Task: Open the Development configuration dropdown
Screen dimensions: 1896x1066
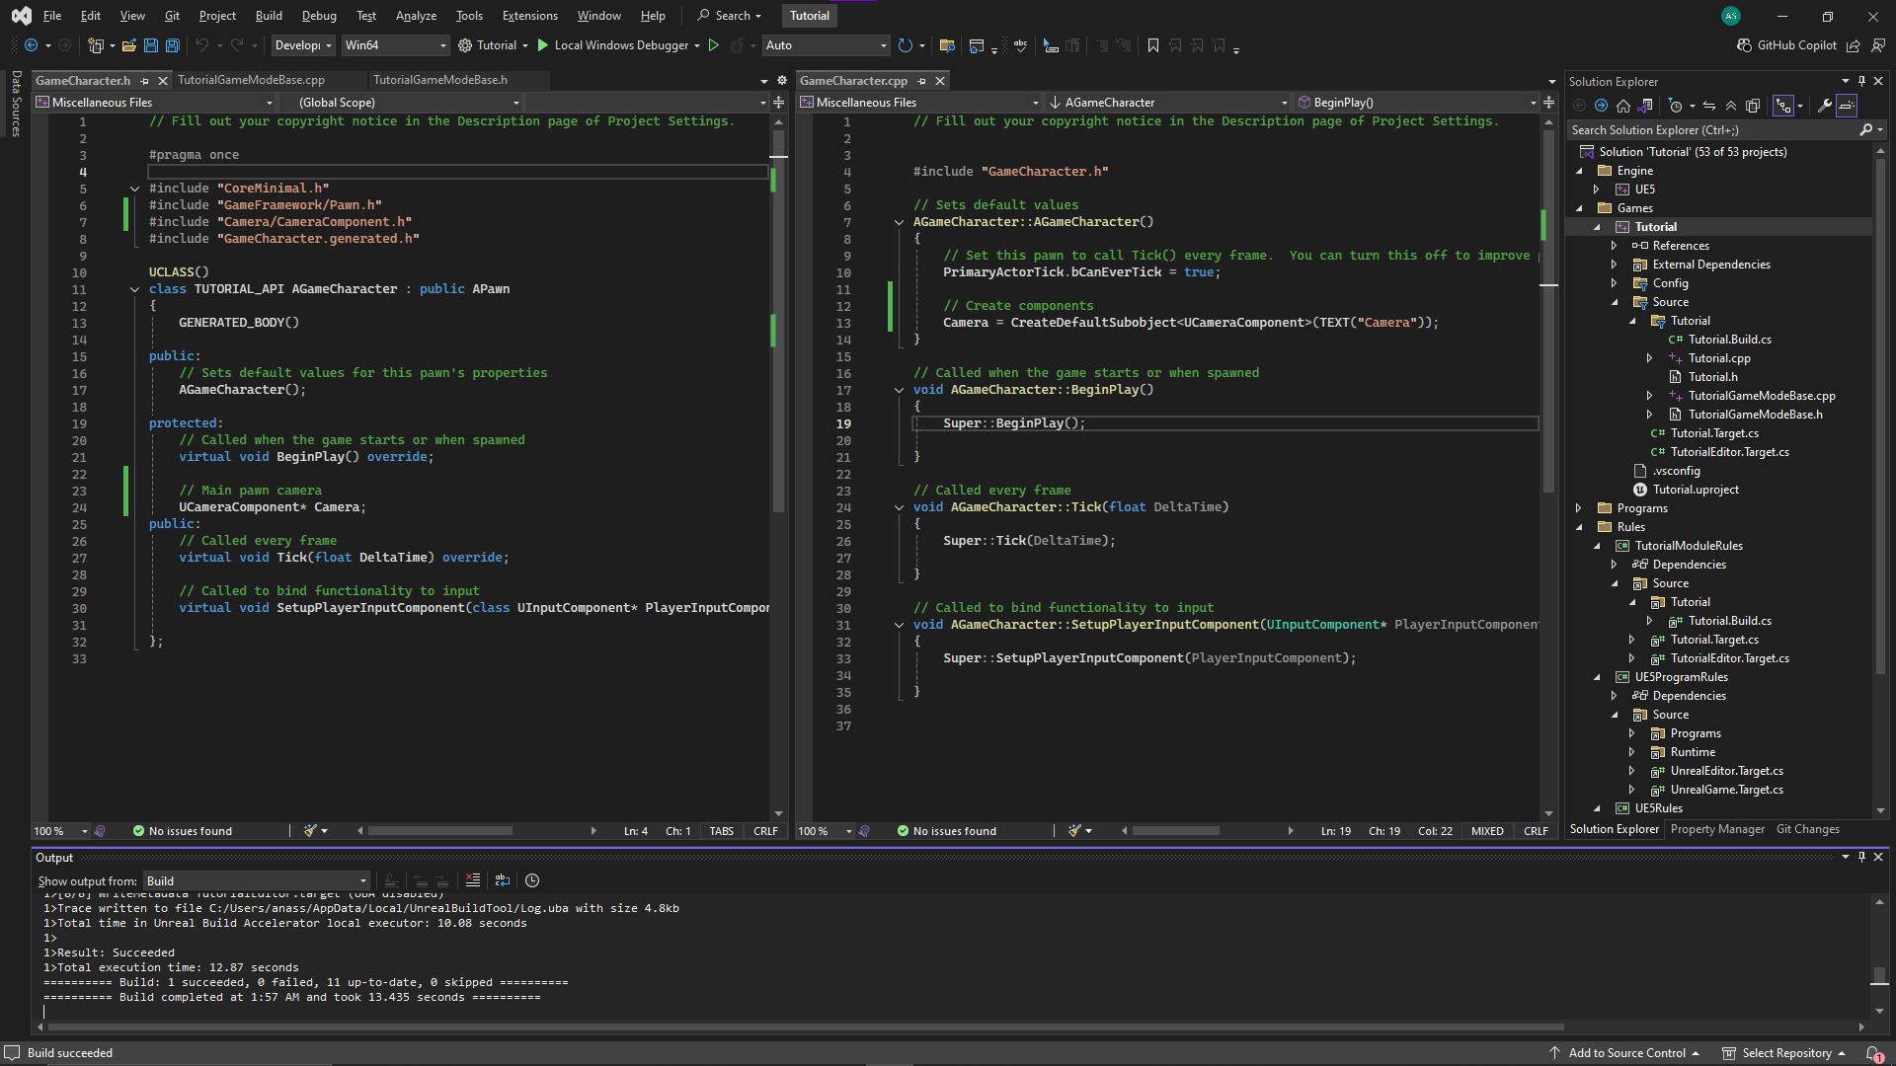Action: pos(303,45)
